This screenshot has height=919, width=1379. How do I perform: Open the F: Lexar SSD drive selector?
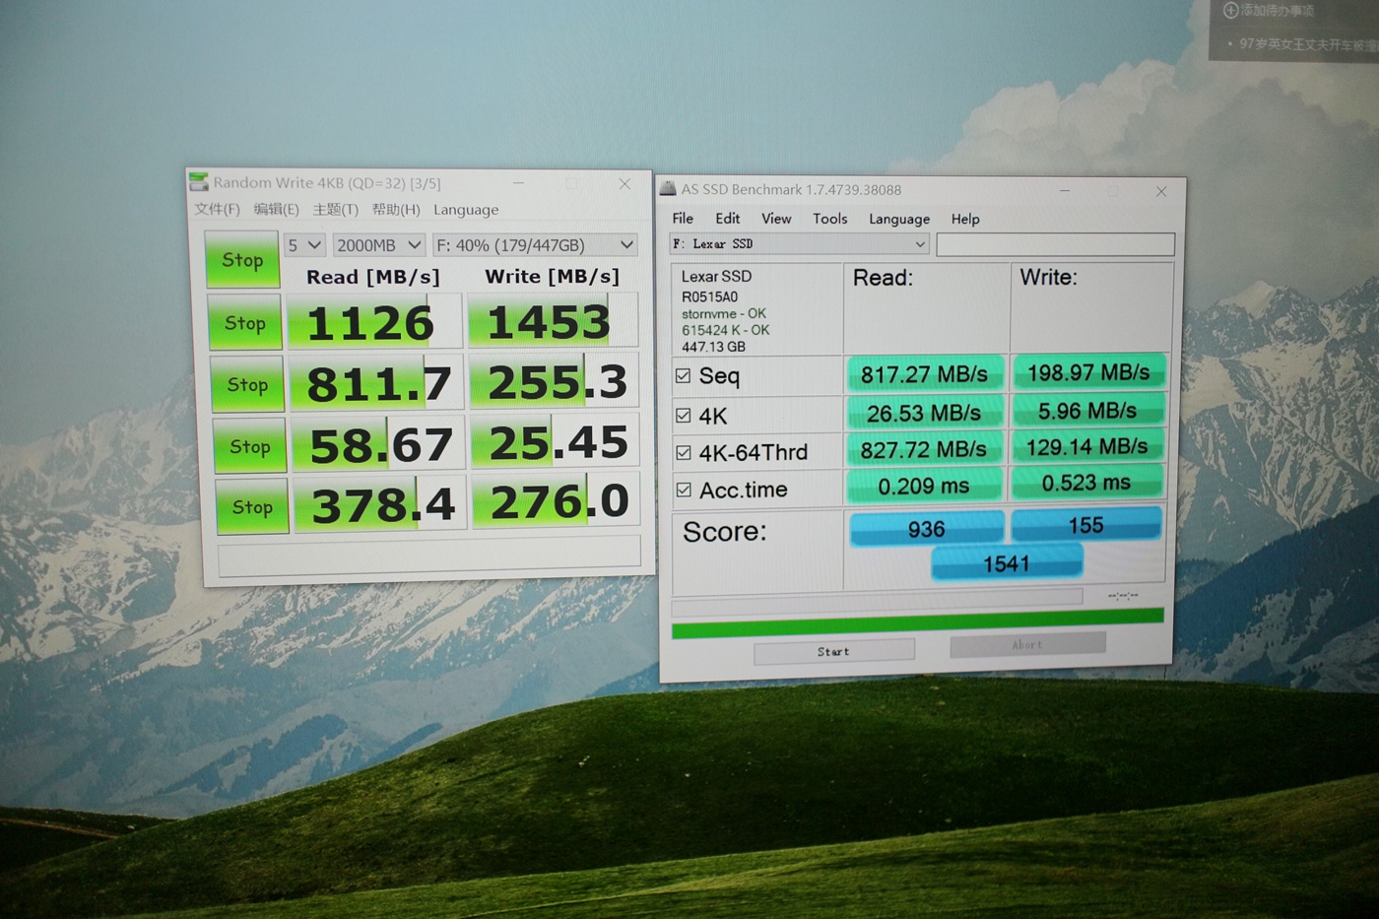point(799,244)
